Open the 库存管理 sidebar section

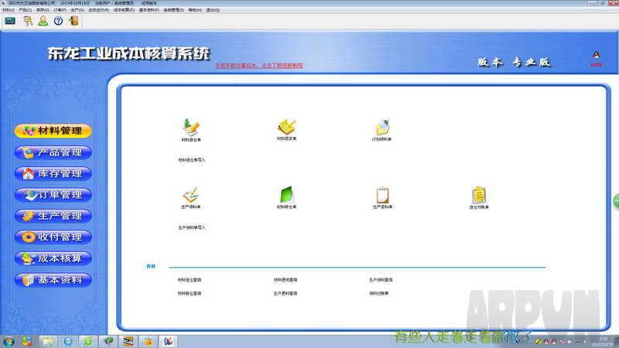pyautogui.click(x=53, y=173)
